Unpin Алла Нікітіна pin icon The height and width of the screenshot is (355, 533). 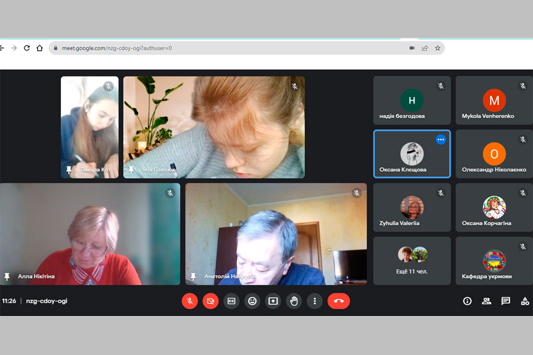(x=7, y=276)
